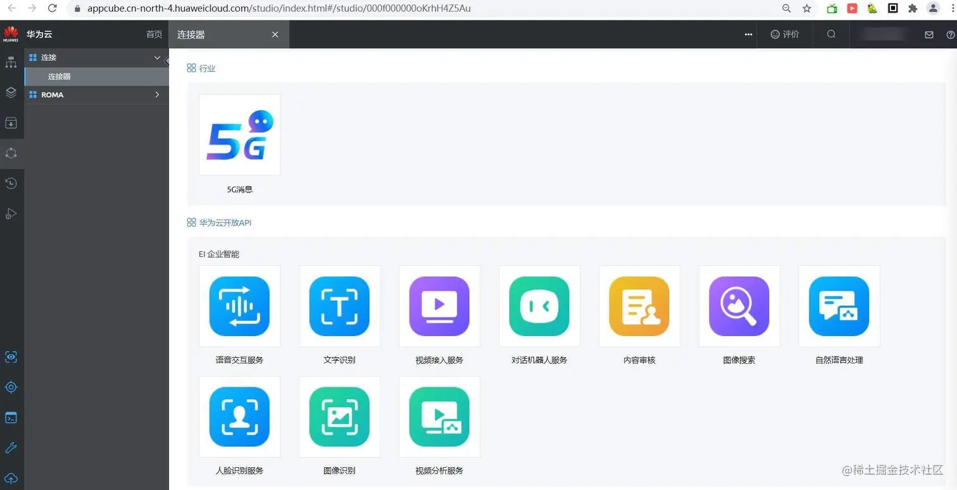Select the flowchart icon at top of sidebar
The width and height of the screenshot is (957, 490).
11,62
